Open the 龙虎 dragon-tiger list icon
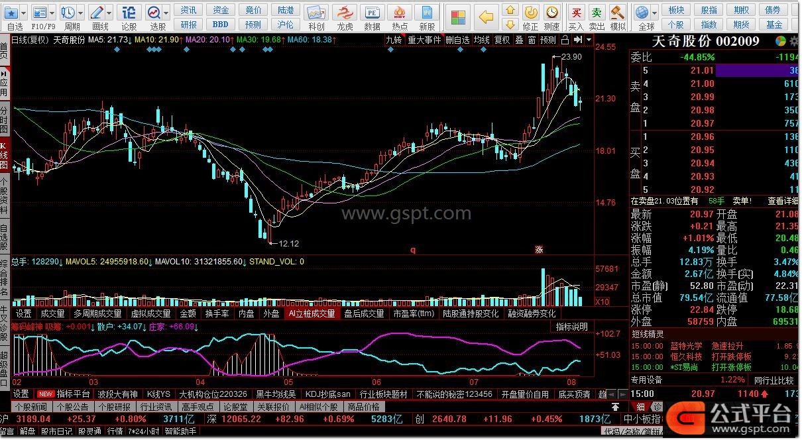 click(345, 13)
